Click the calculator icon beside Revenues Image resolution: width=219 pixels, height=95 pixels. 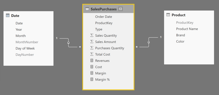click(92, 60)
